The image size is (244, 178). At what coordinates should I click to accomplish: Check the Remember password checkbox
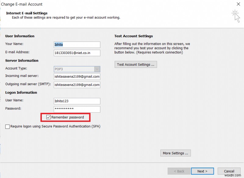point(48,117)
